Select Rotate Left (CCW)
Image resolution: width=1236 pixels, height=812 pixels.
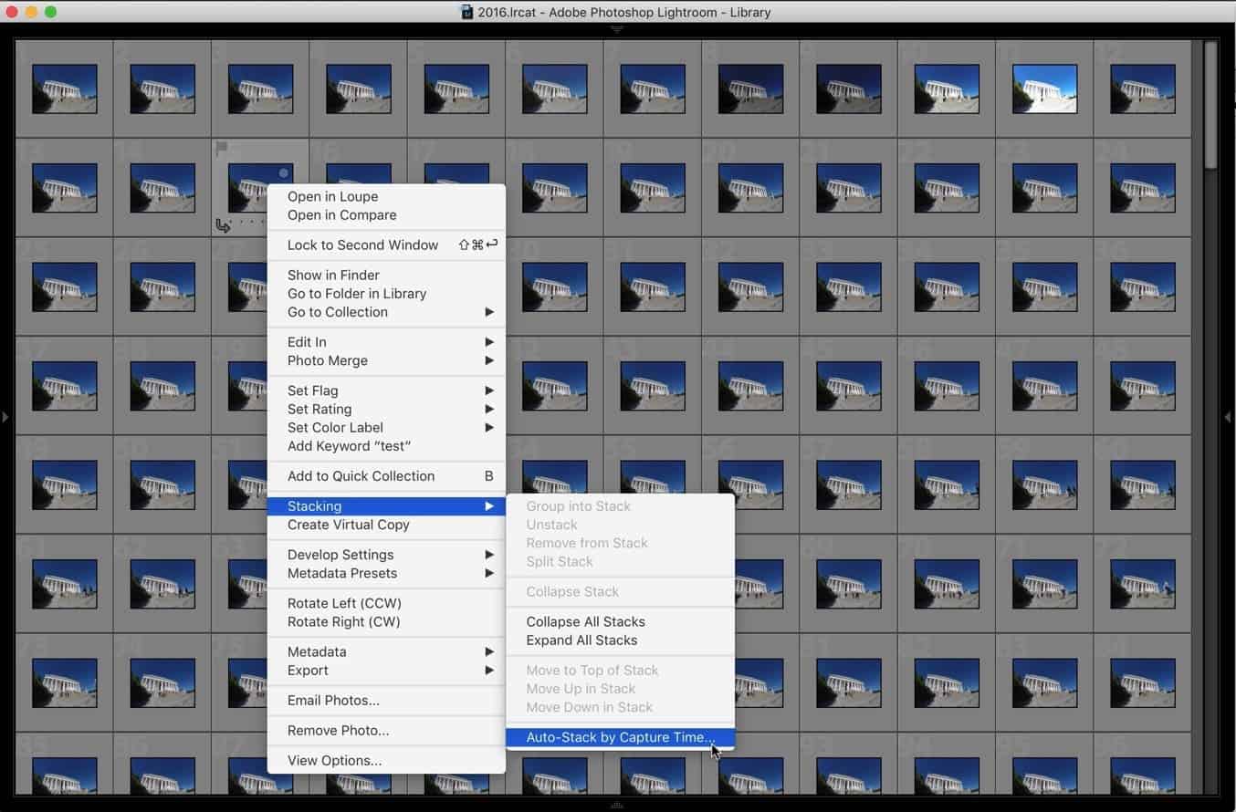pos(386,603)
